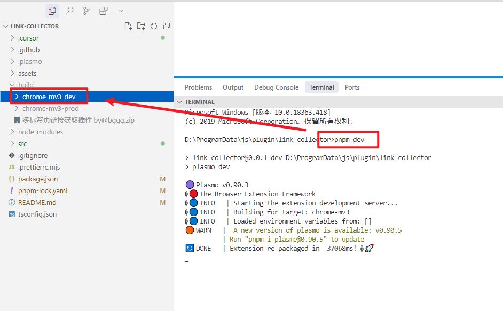Select the Explorer icon in activity bar
The height and width of the screenshot is (311, 503).
point(52,11)
